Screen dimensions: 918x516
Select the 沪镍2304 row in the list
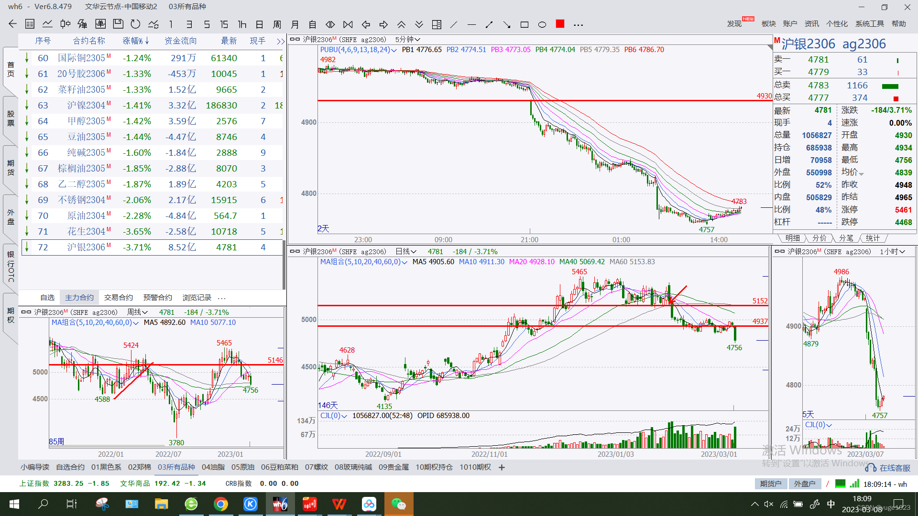click(x=152, y=105)
